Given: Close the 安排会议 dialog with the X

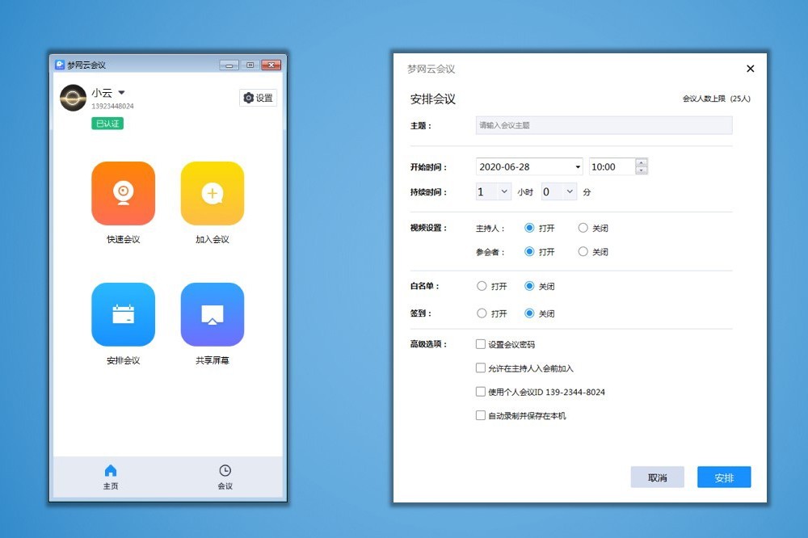Looking at the screenshot, I should (750, 69).
